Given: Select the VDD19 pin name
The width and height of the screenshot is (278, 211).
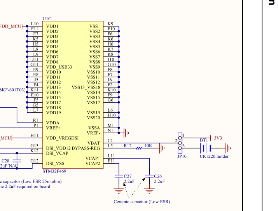Looking at the screenshot, I should point(53,113).
